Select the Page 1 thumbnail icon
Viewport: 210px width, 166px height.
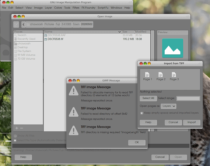pyautogui.click(x=147, y=75)
